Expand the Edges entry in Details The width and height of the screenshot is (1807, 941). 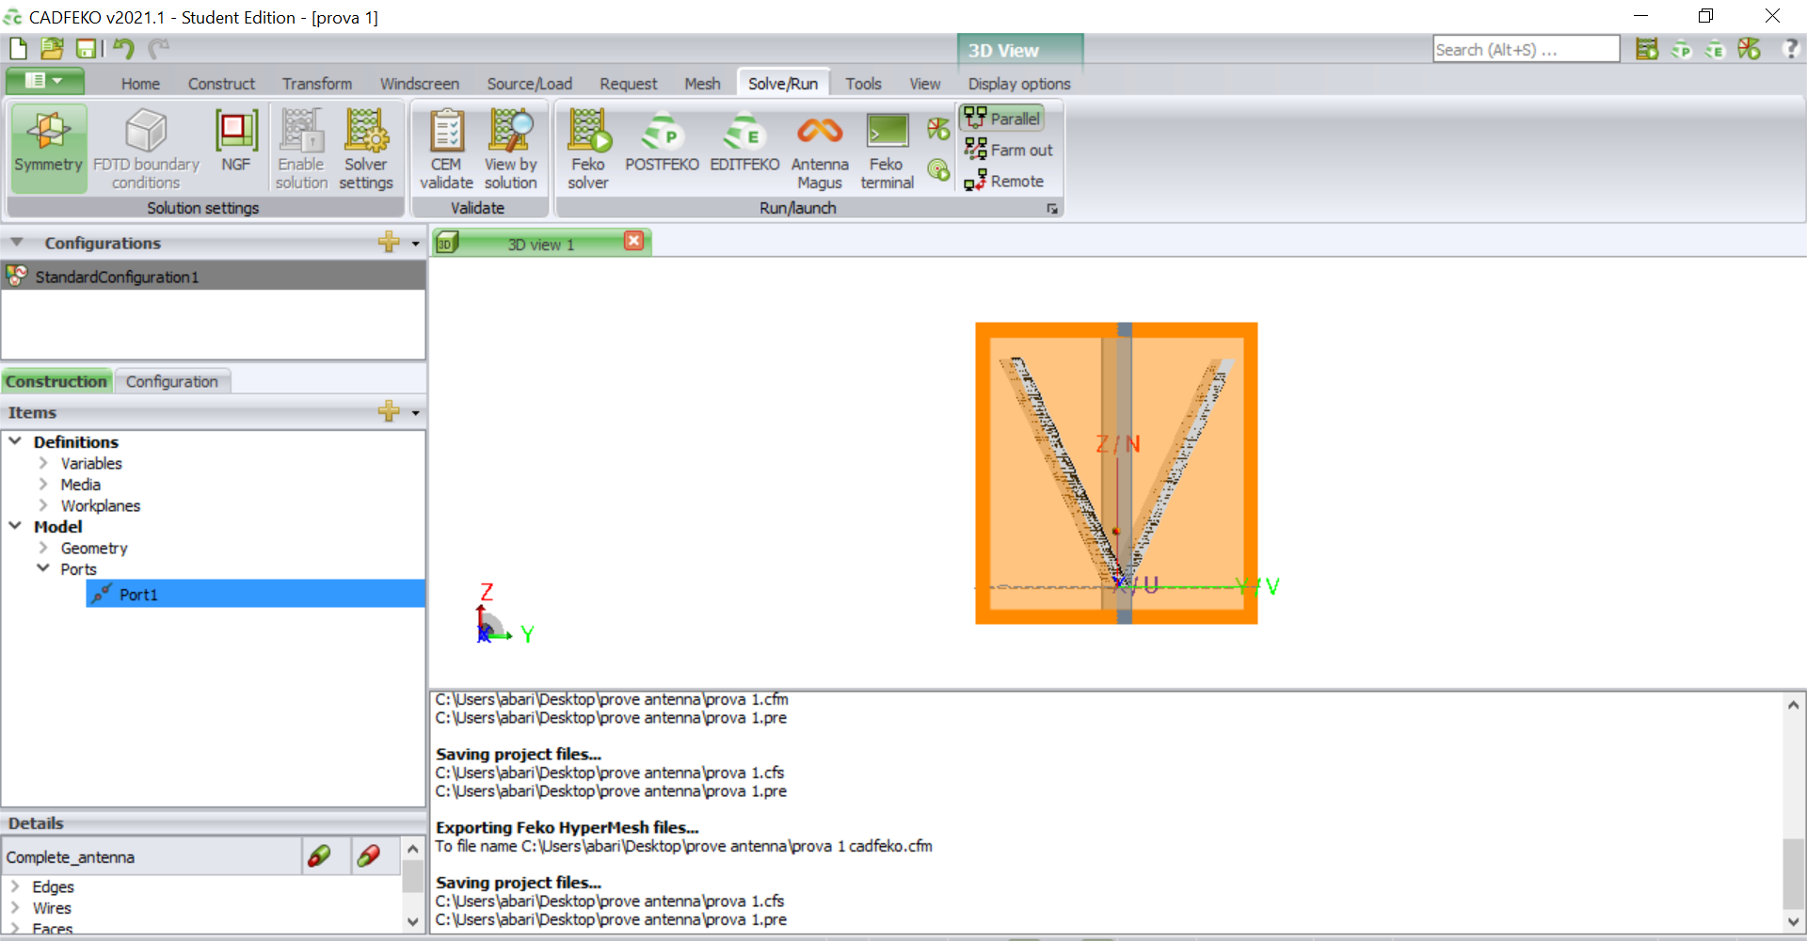click(15, 886)
